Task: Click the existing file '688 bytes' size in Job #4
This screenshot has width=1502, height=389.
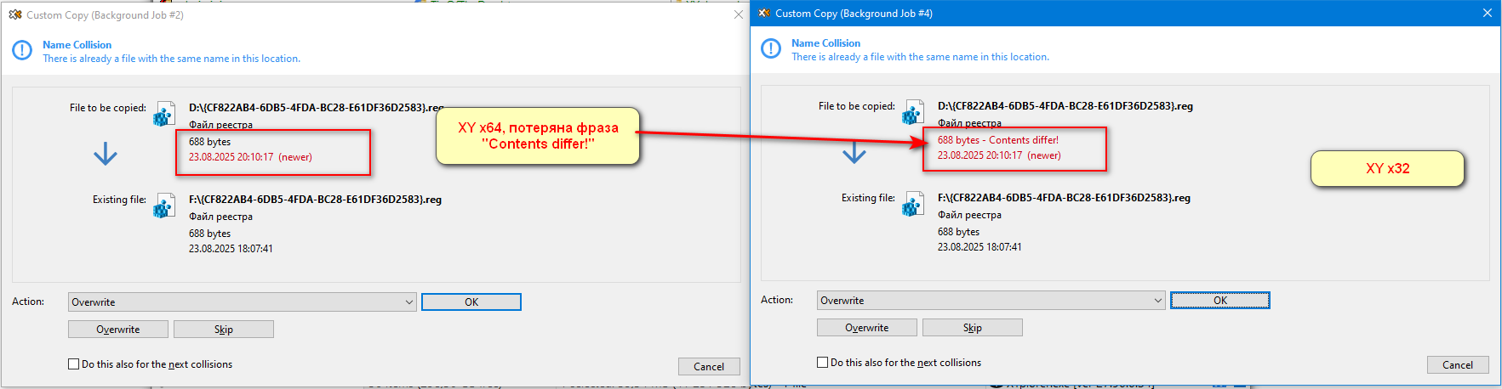Action: click(x=958, y=232)
